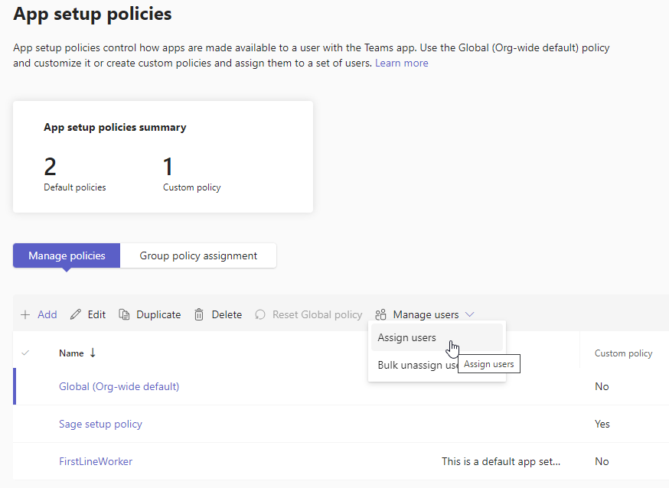Image resolution: width=669 pixels, height=488 pixels.
Task: Click the plus icon next to Add
Action: coord(25,314)
